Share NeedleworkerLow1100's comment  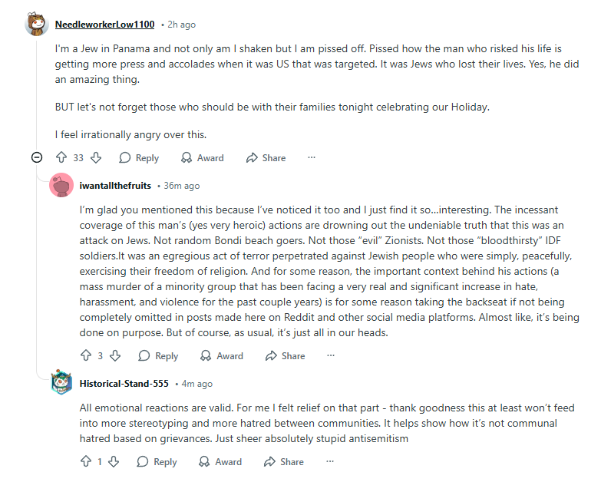coord(266,157)
